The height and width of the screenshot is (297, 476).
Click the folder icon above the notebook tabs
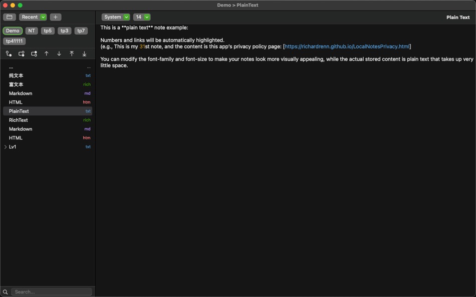coord(9,16)
